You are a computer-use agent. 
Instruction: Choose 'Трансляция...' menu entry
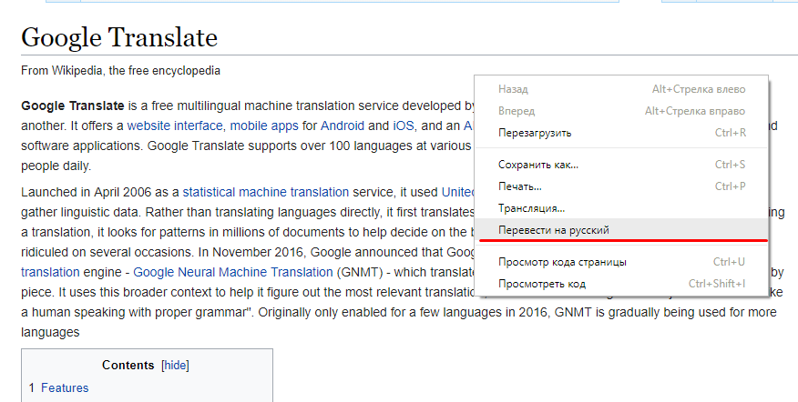[x=621, y=208]
